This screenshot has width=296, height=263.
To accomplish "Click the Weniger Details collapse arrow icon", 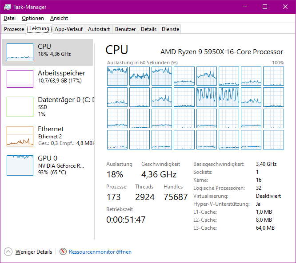I will pyautogui.click(x=8, y=252).
